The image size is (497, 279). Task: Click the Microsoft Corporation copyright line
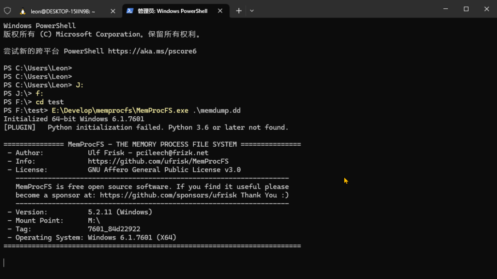tap(102, 34)
